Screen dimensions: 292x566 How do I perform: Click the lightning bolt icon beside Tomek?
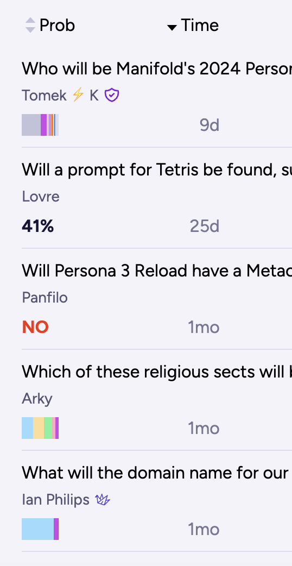(78, 95)
